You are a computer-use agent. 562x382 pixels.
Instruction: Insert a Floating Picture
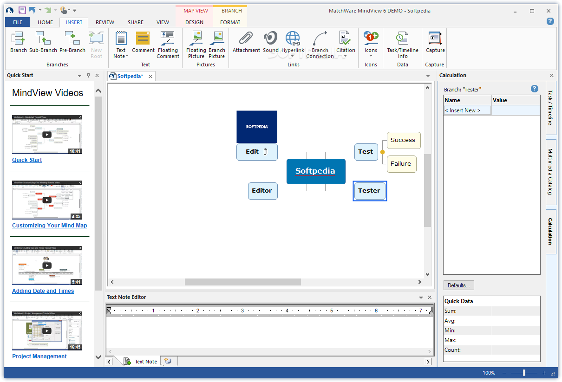click(196, 45)
